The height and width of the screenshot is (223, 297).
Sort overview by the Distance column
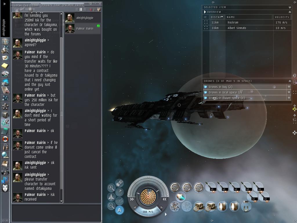tap(216, 17)
